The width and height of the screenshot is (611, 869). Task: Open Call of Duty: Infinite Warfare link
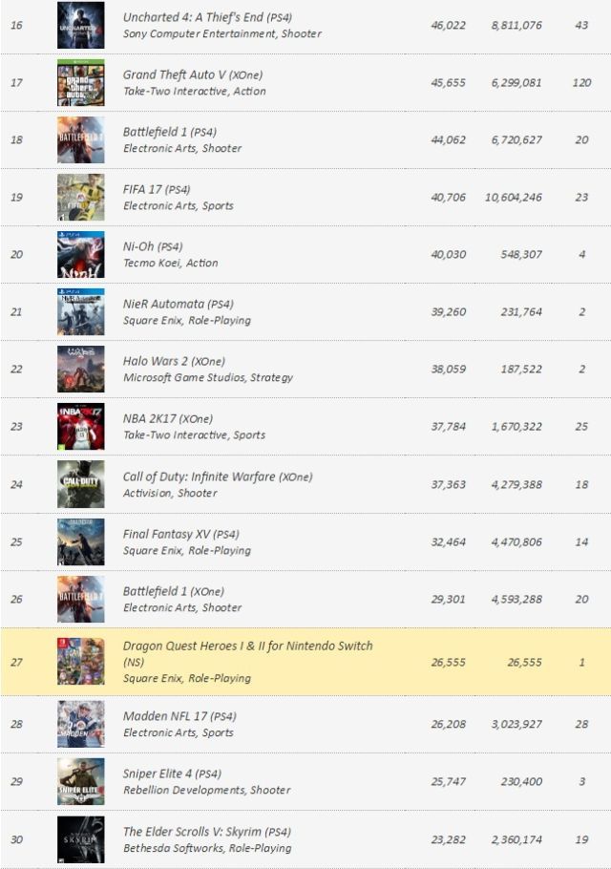(199, 477)
